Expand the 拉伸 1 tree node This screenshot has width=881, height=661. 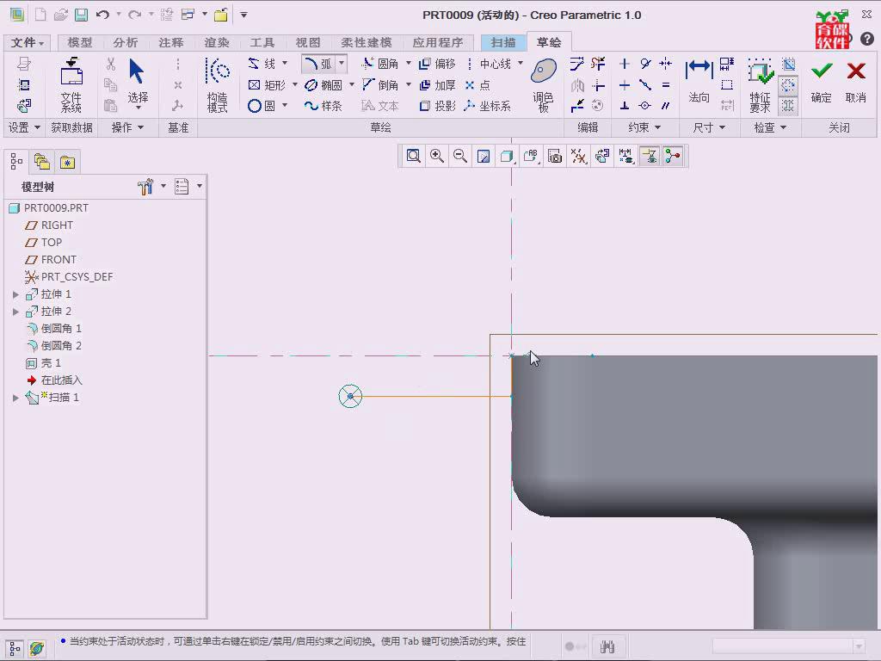pos(15,294)
